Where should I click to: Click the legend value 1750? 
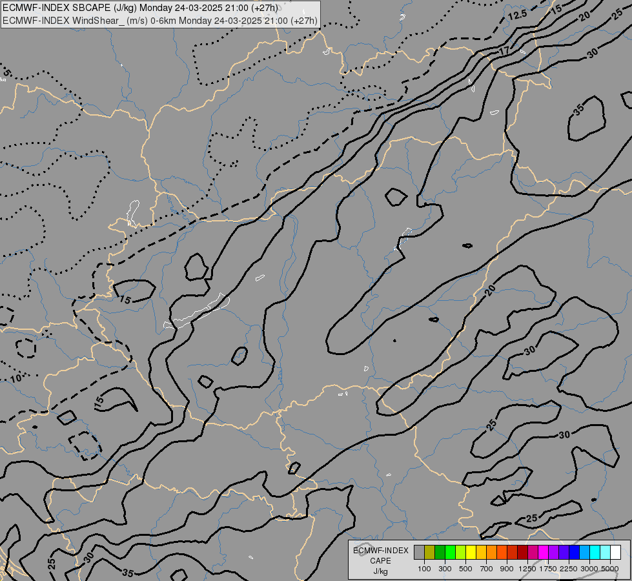click(x=548, y=569)
